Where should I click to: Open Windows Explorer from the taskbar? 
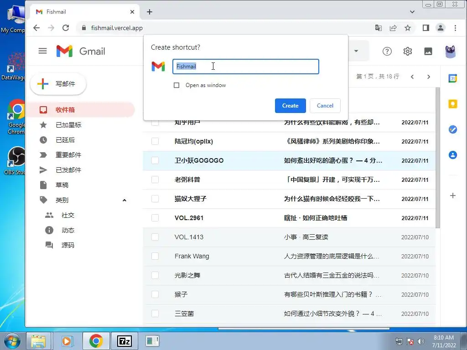tap(38, 341)
